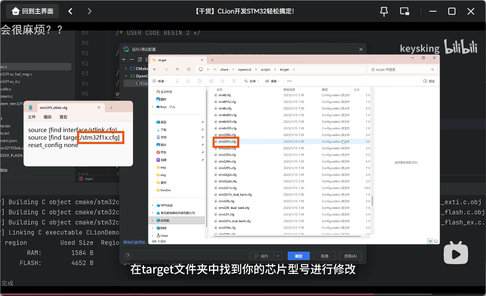Select the file stm32g0x.cfg

(x=227, y=174)
